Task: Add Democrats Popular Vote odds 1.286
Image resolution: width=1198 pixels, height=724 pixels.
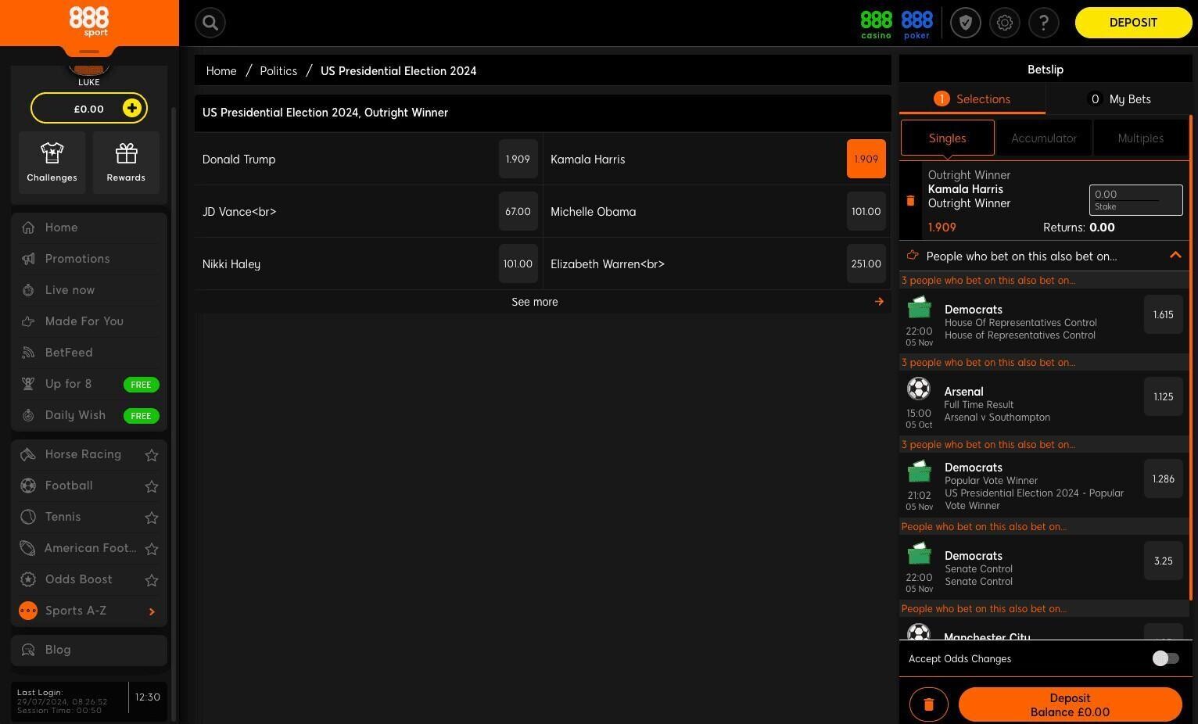Action: [x=1163, y=478]
